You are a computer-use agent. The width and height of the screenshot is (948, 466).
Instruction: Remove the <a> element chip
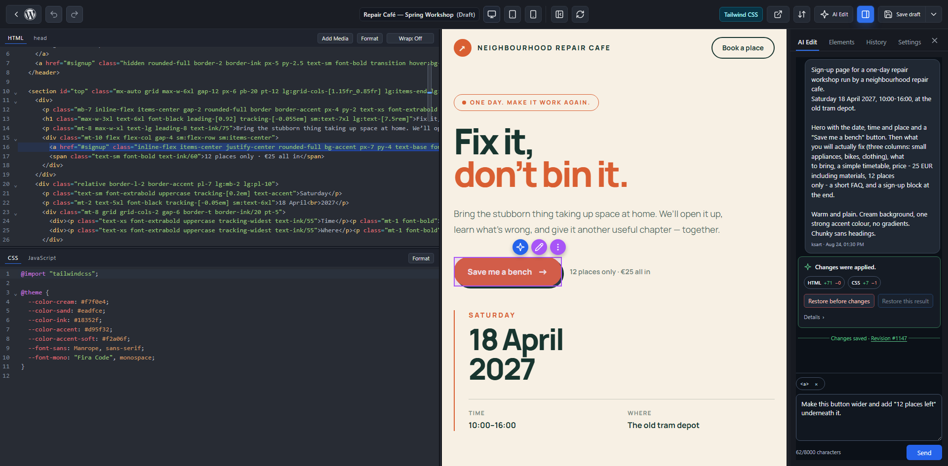pos(816,384)
